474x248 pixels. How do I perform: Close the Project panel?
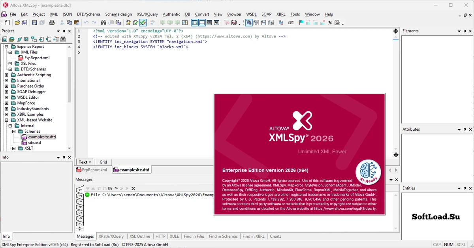point(70,31)
